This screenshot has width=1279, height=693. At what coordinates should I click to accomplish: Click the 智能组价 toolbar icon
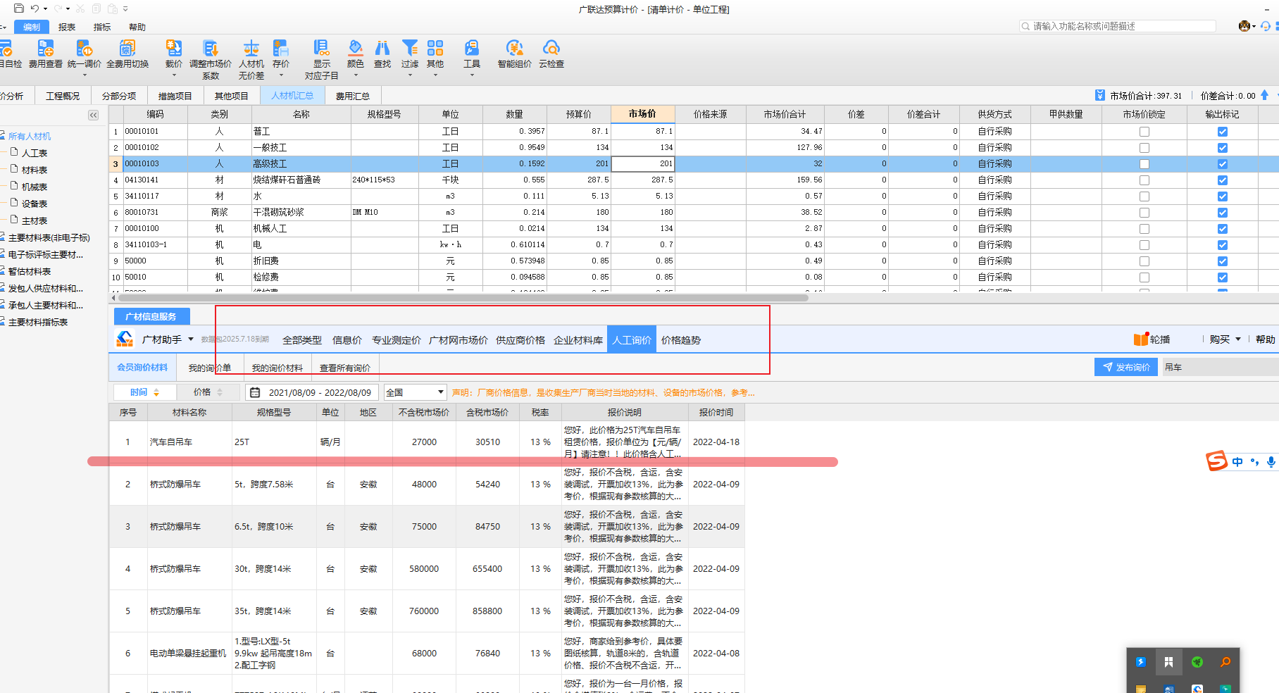click(515, 49)
